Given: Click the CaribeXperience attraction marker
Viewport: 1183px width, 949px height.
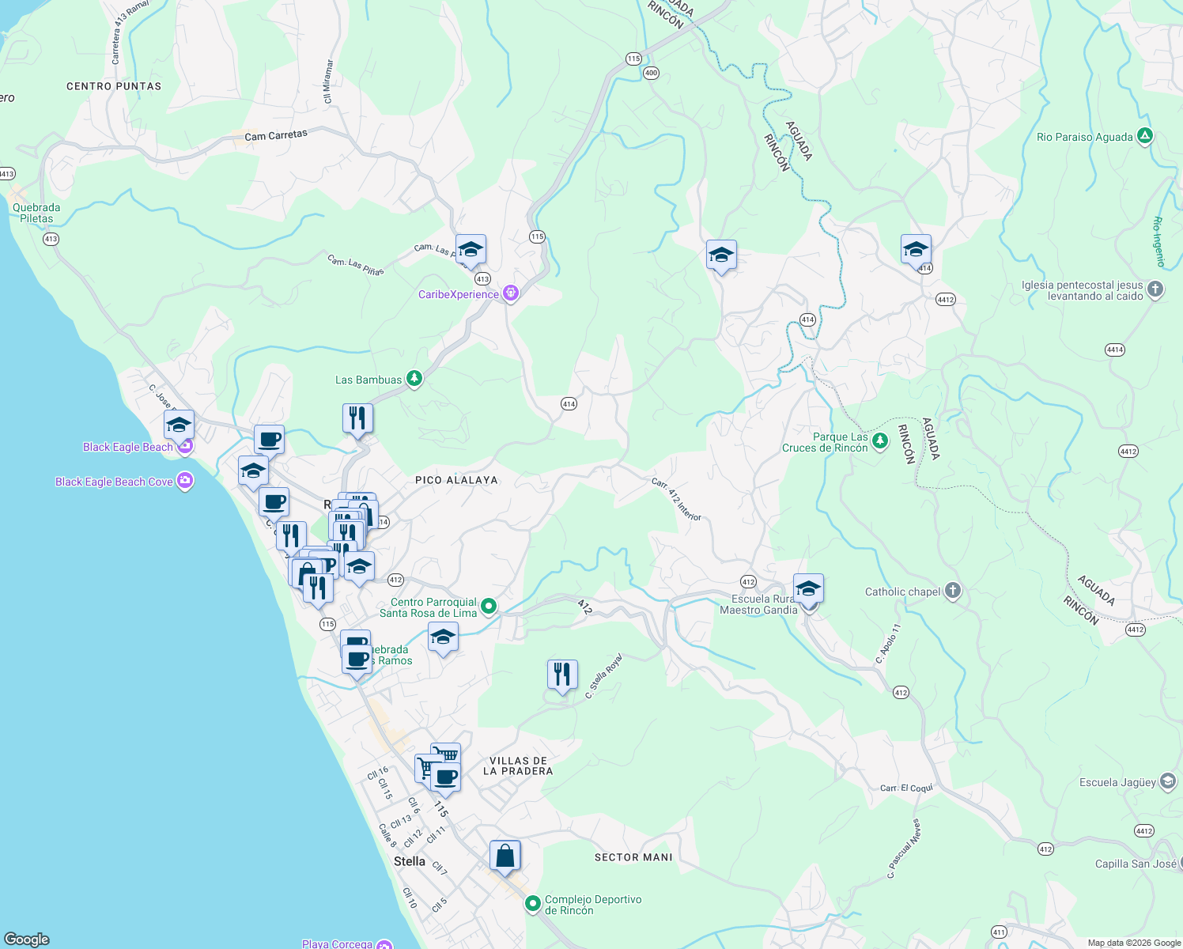Looking at the screenshot, I should click(x=510, y=293).
